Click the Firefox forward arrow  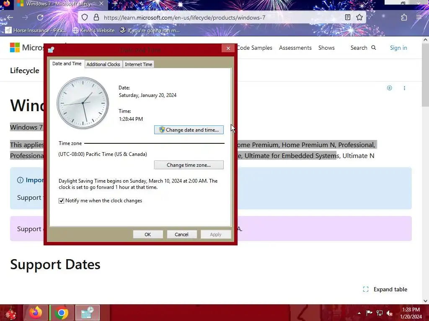point(25,18)
